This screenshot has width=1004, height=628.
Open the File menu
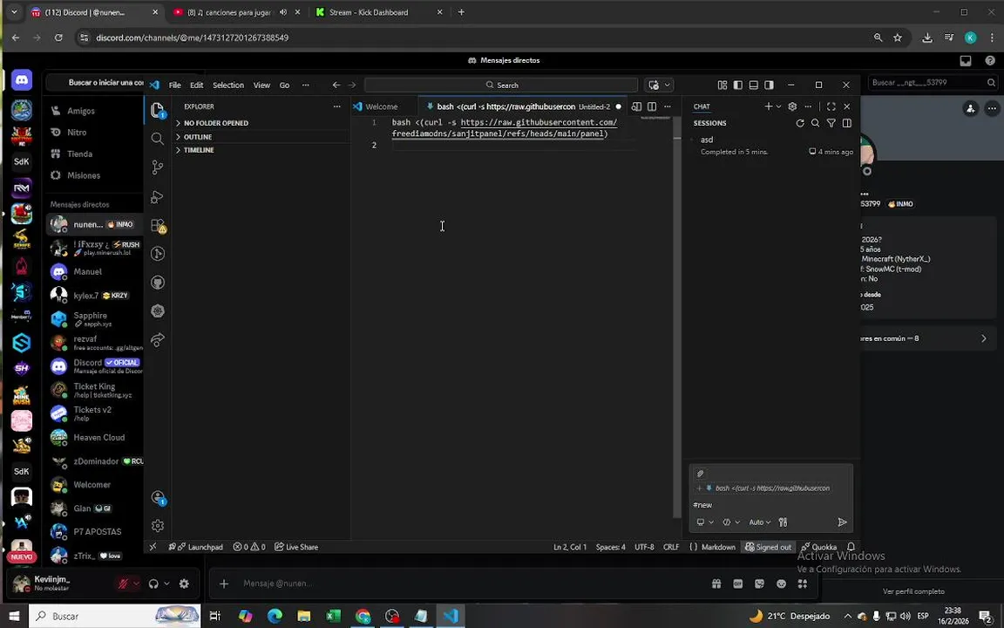(x=175, y=85)
